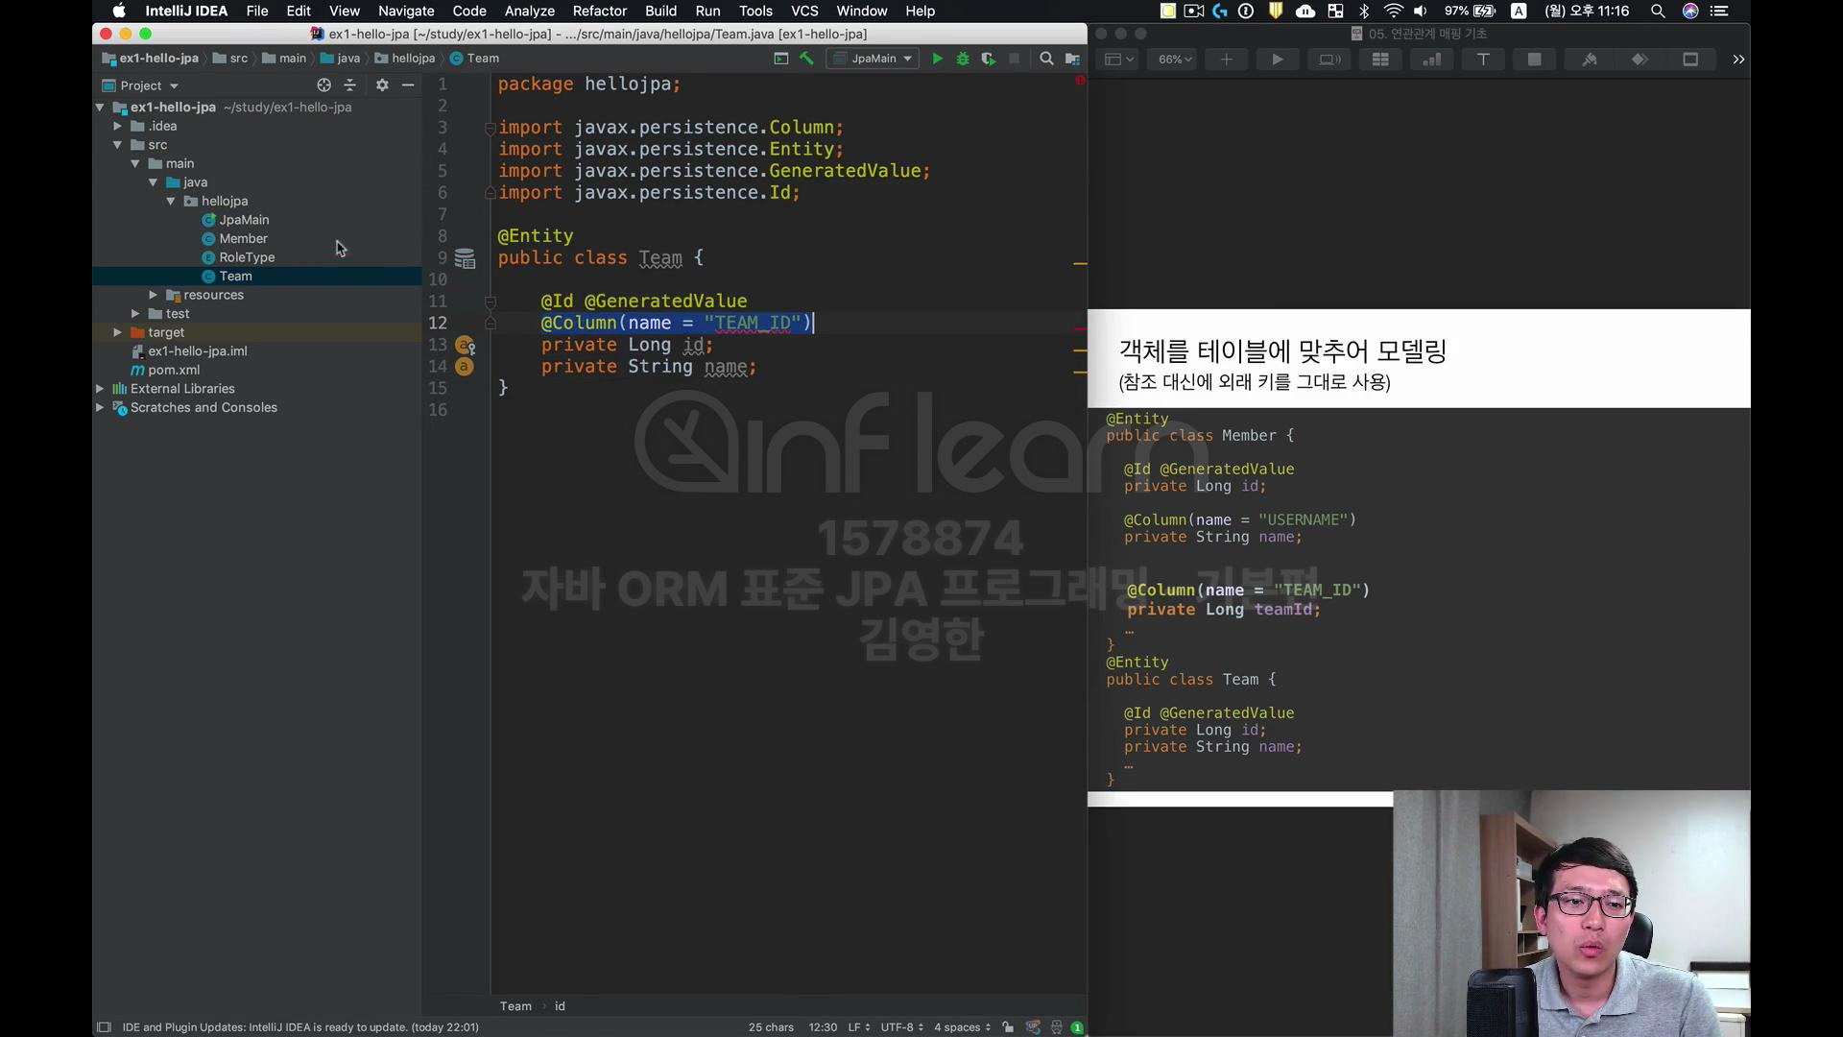Change LF line separator in status bar
Image resolution: width=1843 pixels, height=1037 pixels.
point(859,1027)
